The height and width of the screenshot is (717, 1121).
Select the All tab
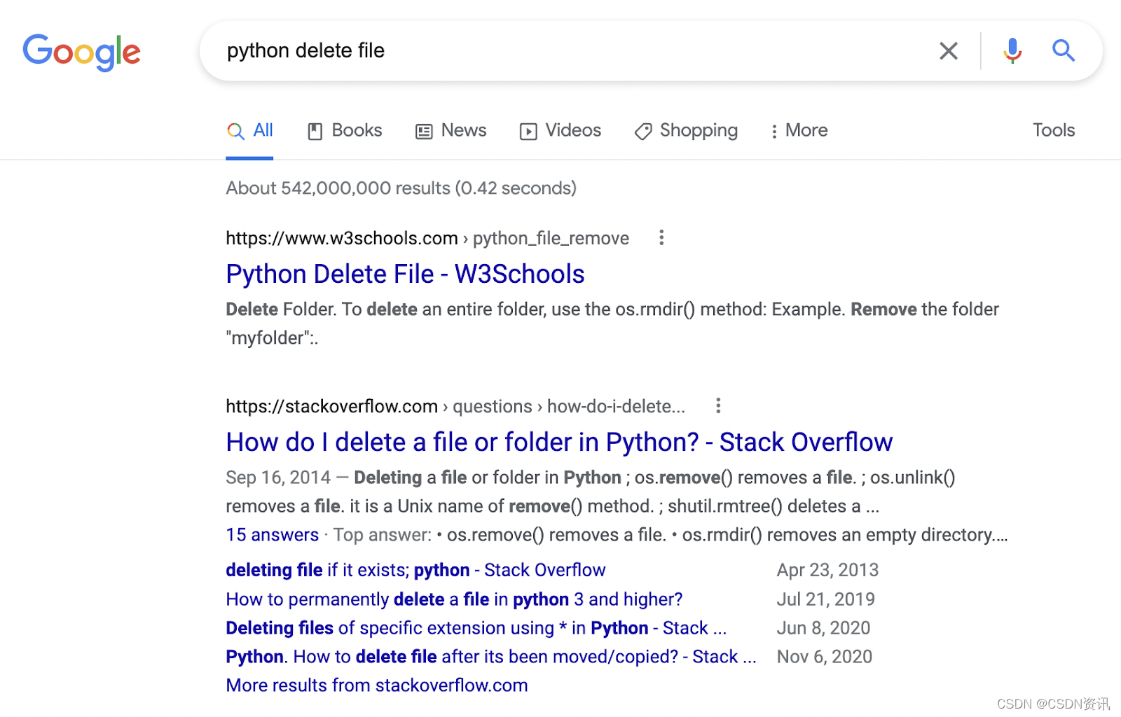(249, 131)
